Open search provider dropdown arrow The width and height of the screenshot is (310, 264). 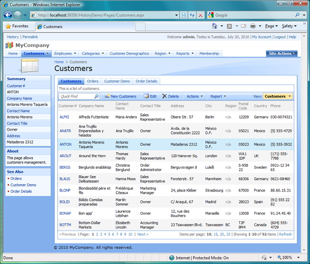pos(304,15)
